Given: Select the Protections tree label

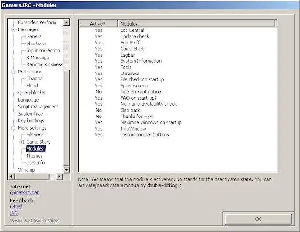Looking at the screenshot, I should (x=29, y=72).
